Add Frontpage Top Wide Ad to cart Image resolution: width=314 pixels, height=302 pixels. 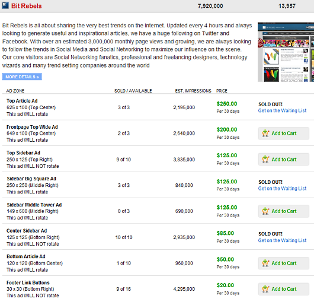point(284,133)
